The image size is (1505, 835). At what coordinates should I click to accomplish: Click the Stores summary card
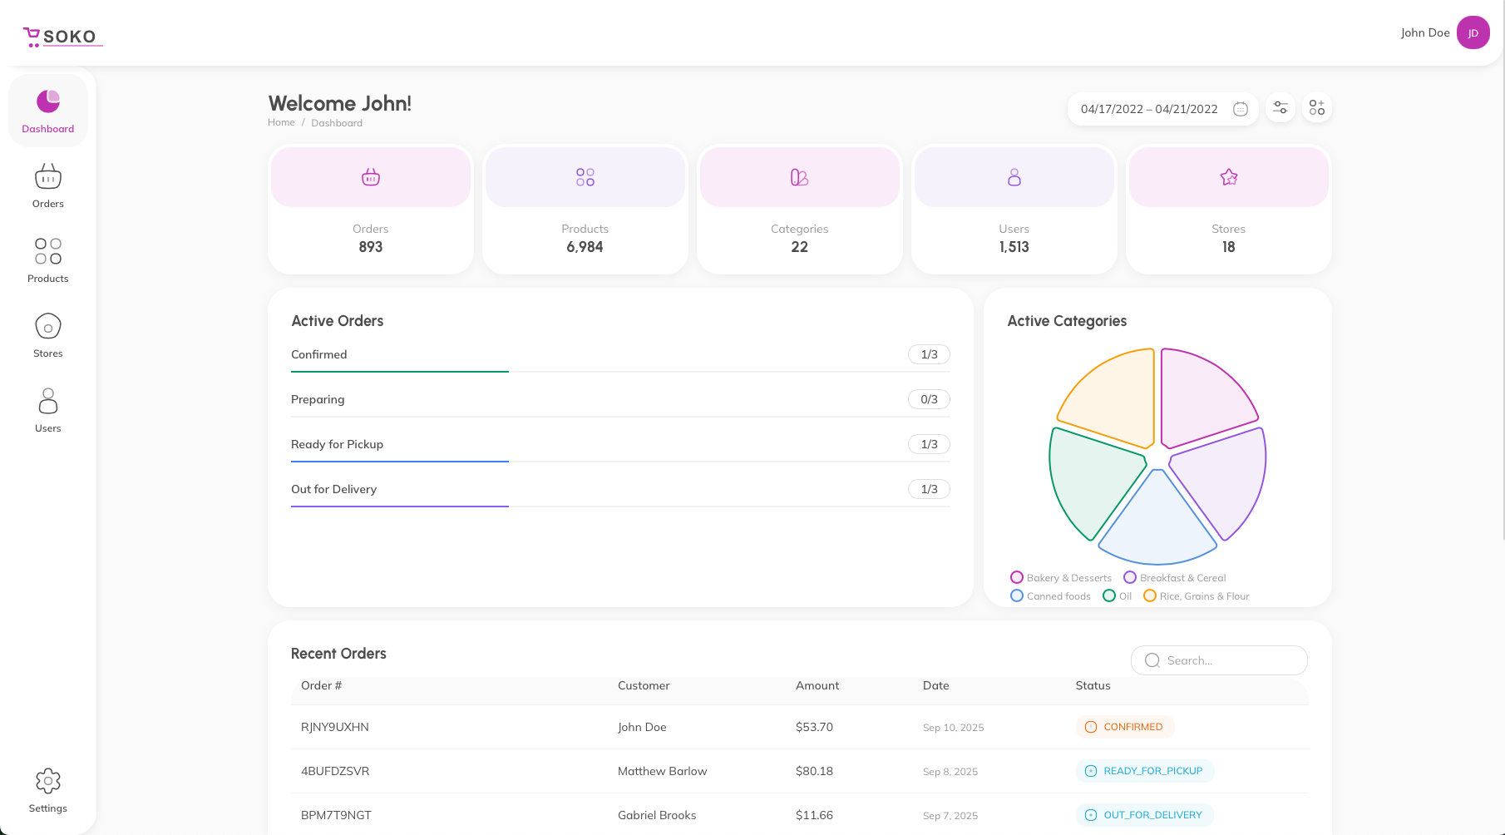click(x=1228, y=210)
